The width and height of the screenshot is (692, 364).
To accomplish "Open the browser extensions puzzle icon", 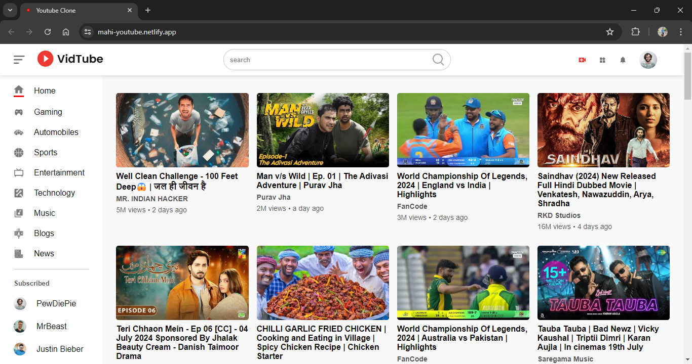I will [635, 32].
